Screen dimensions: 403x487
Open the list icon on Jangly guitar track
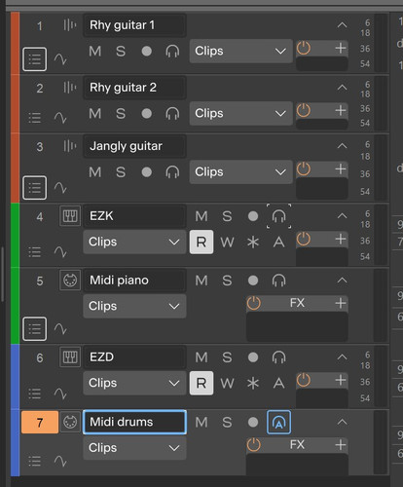click(x=34, y=188)
